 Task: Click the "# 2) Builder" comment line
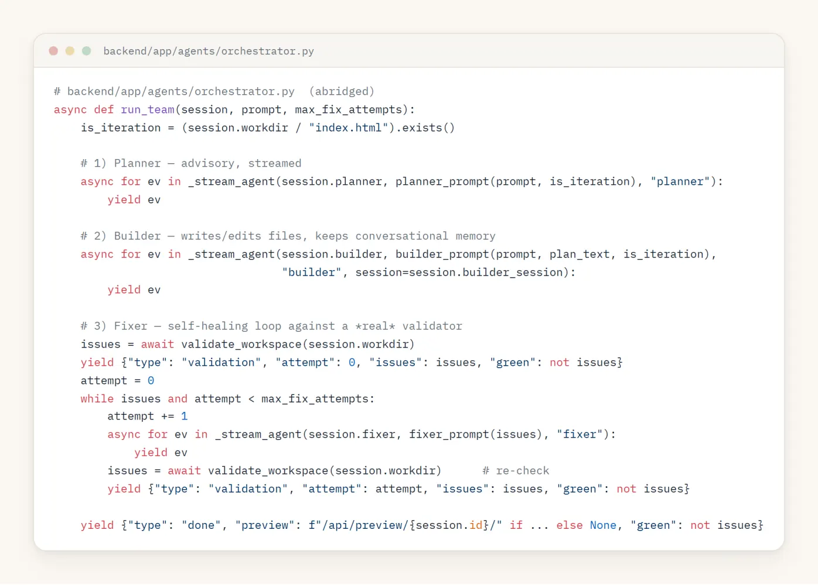click(x=288, y=236)
